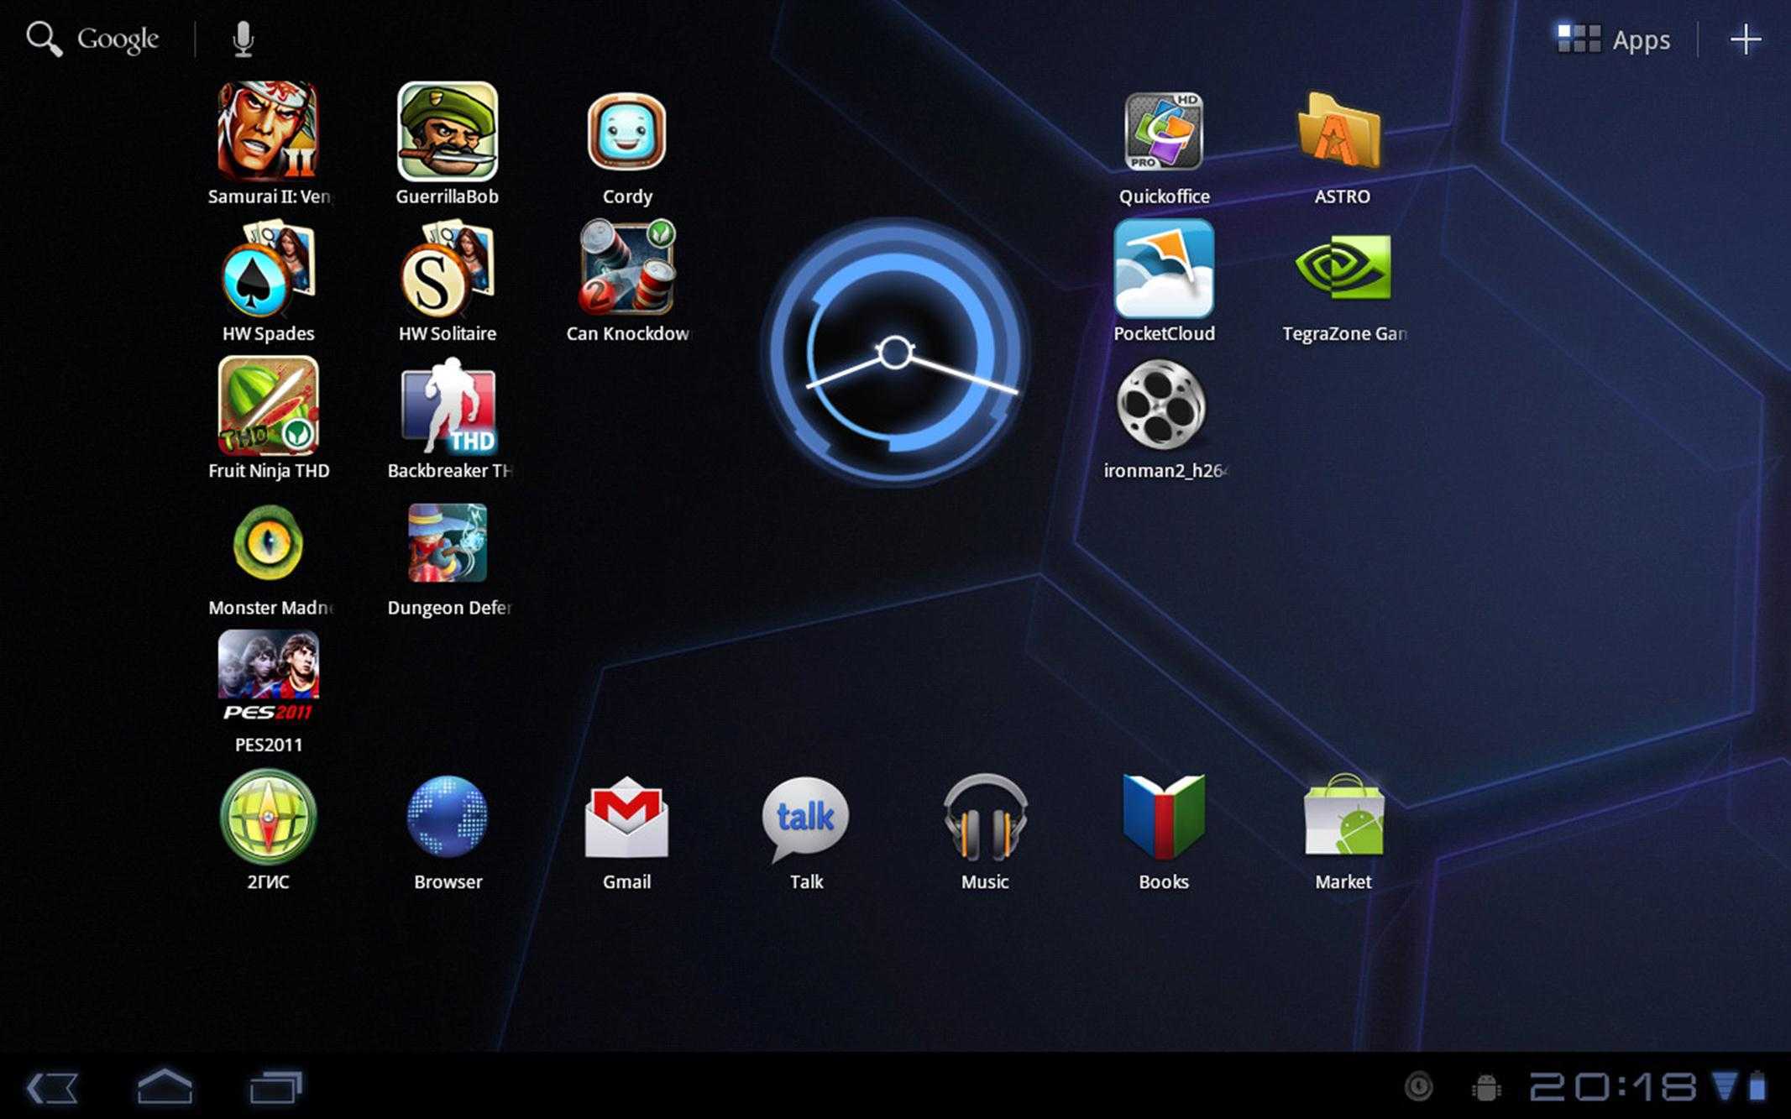Open the Apps grid view
Viewport: 1791px width, 1119px height.
click(x=1615, y=39)
